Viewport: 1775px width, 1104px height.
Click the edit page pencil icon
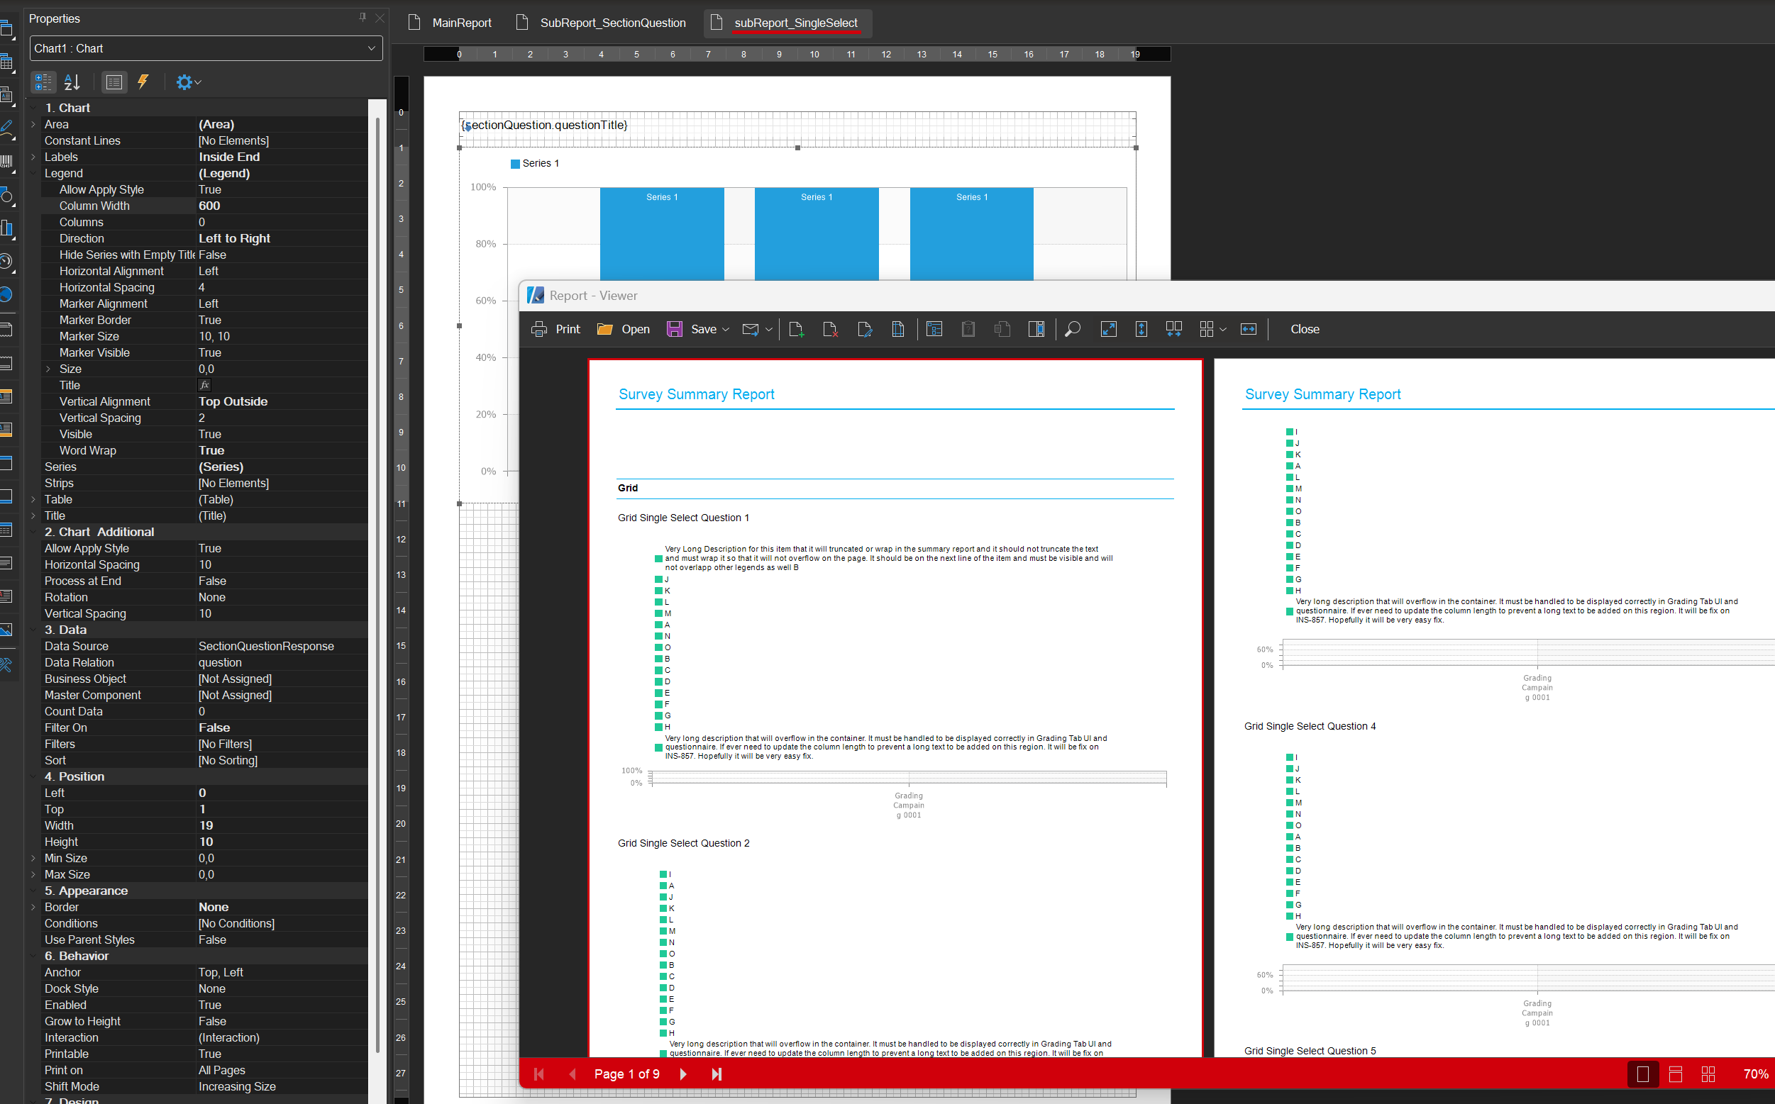(x=865, y=329)
